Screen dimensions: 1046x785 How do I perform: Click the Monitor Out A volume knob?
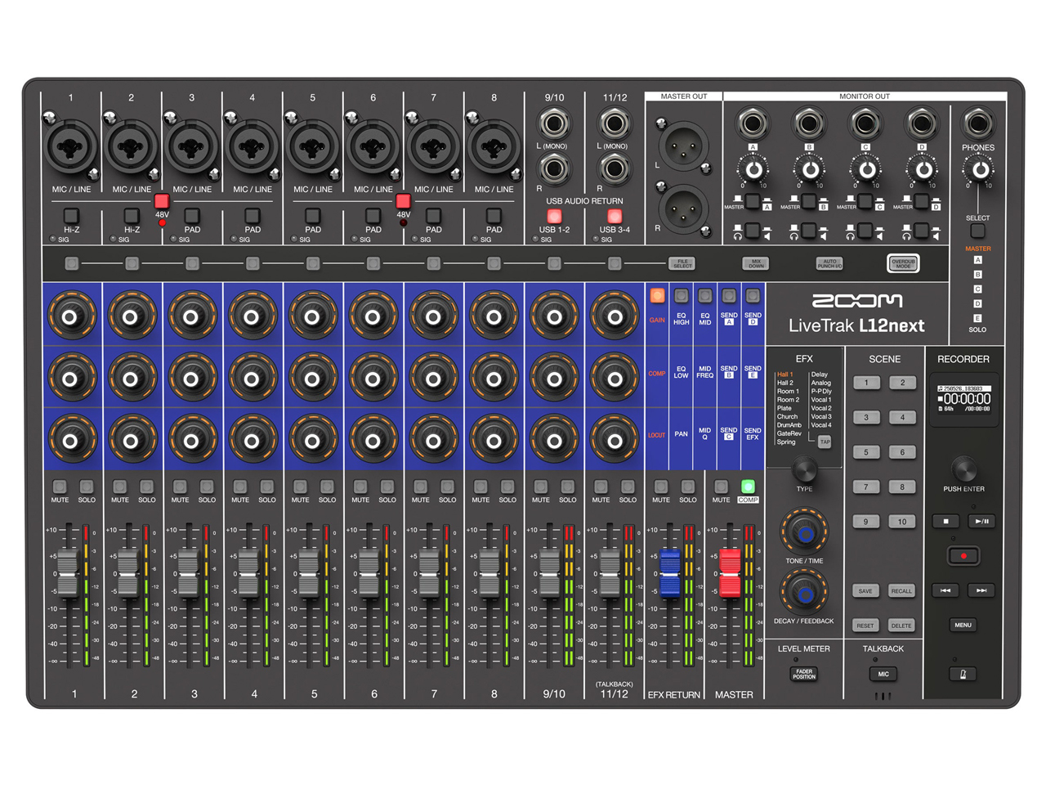click(753, 170)
